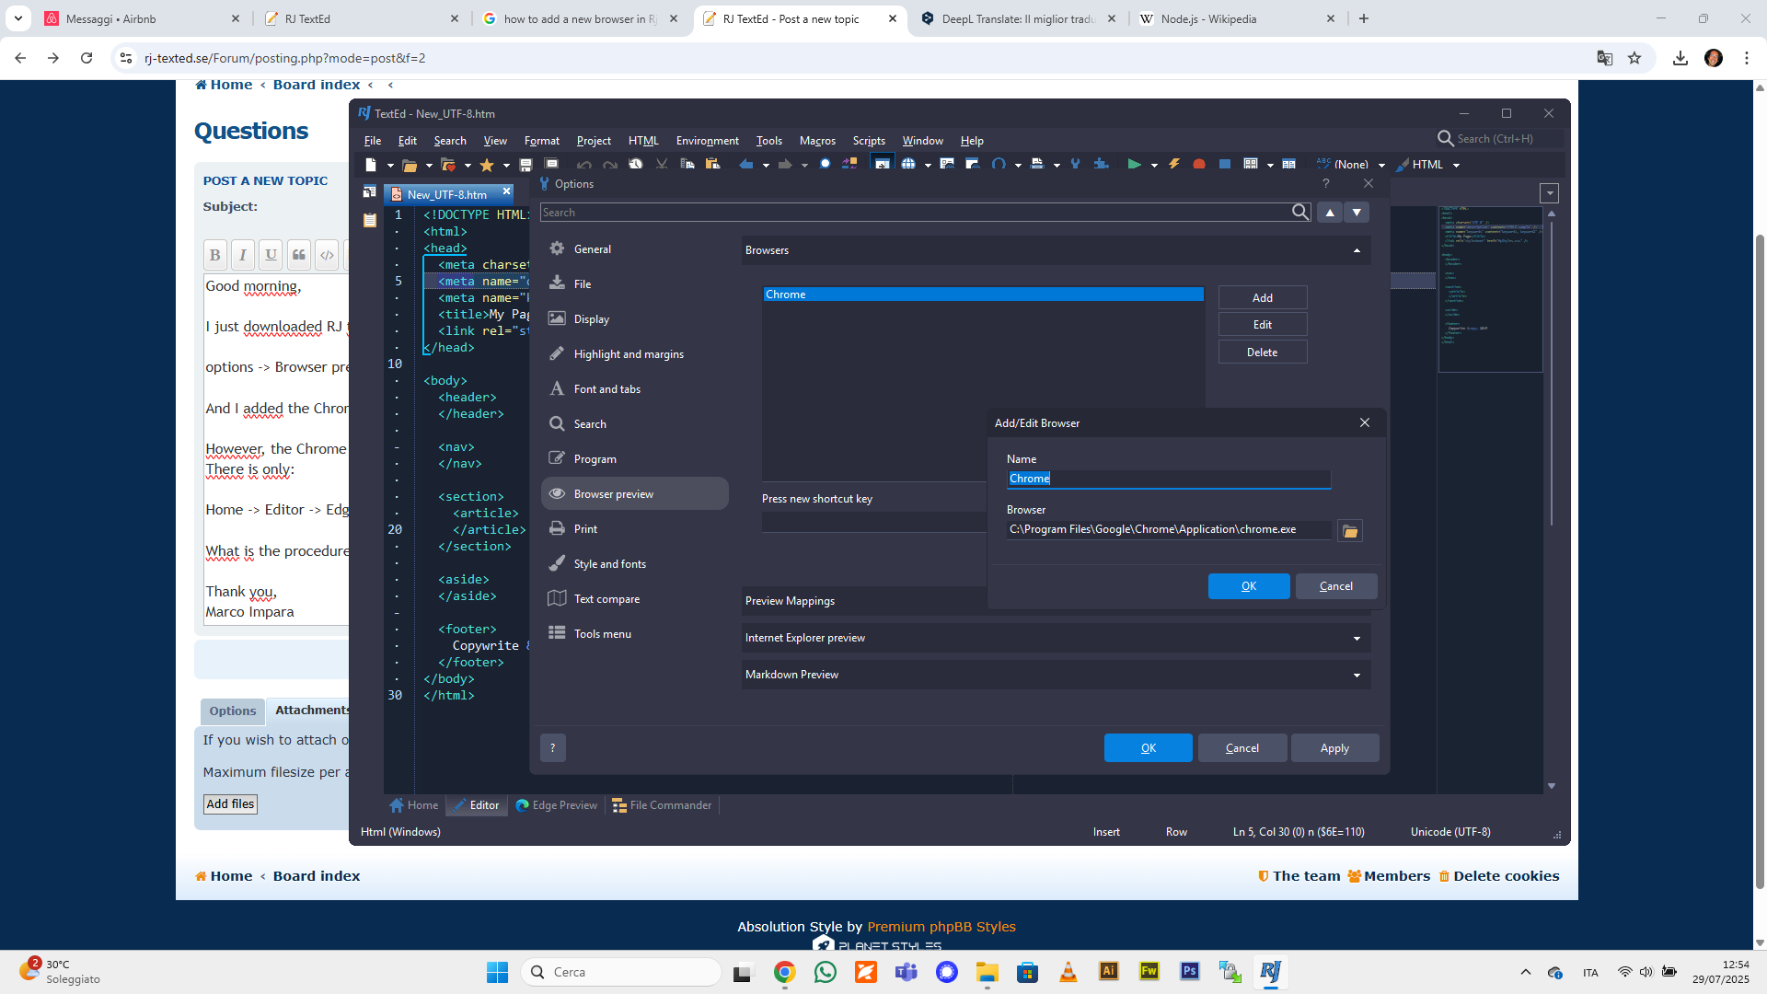Open the Tools menu in TextEd
Screen dimensions: 1767x994
(768, 141)
